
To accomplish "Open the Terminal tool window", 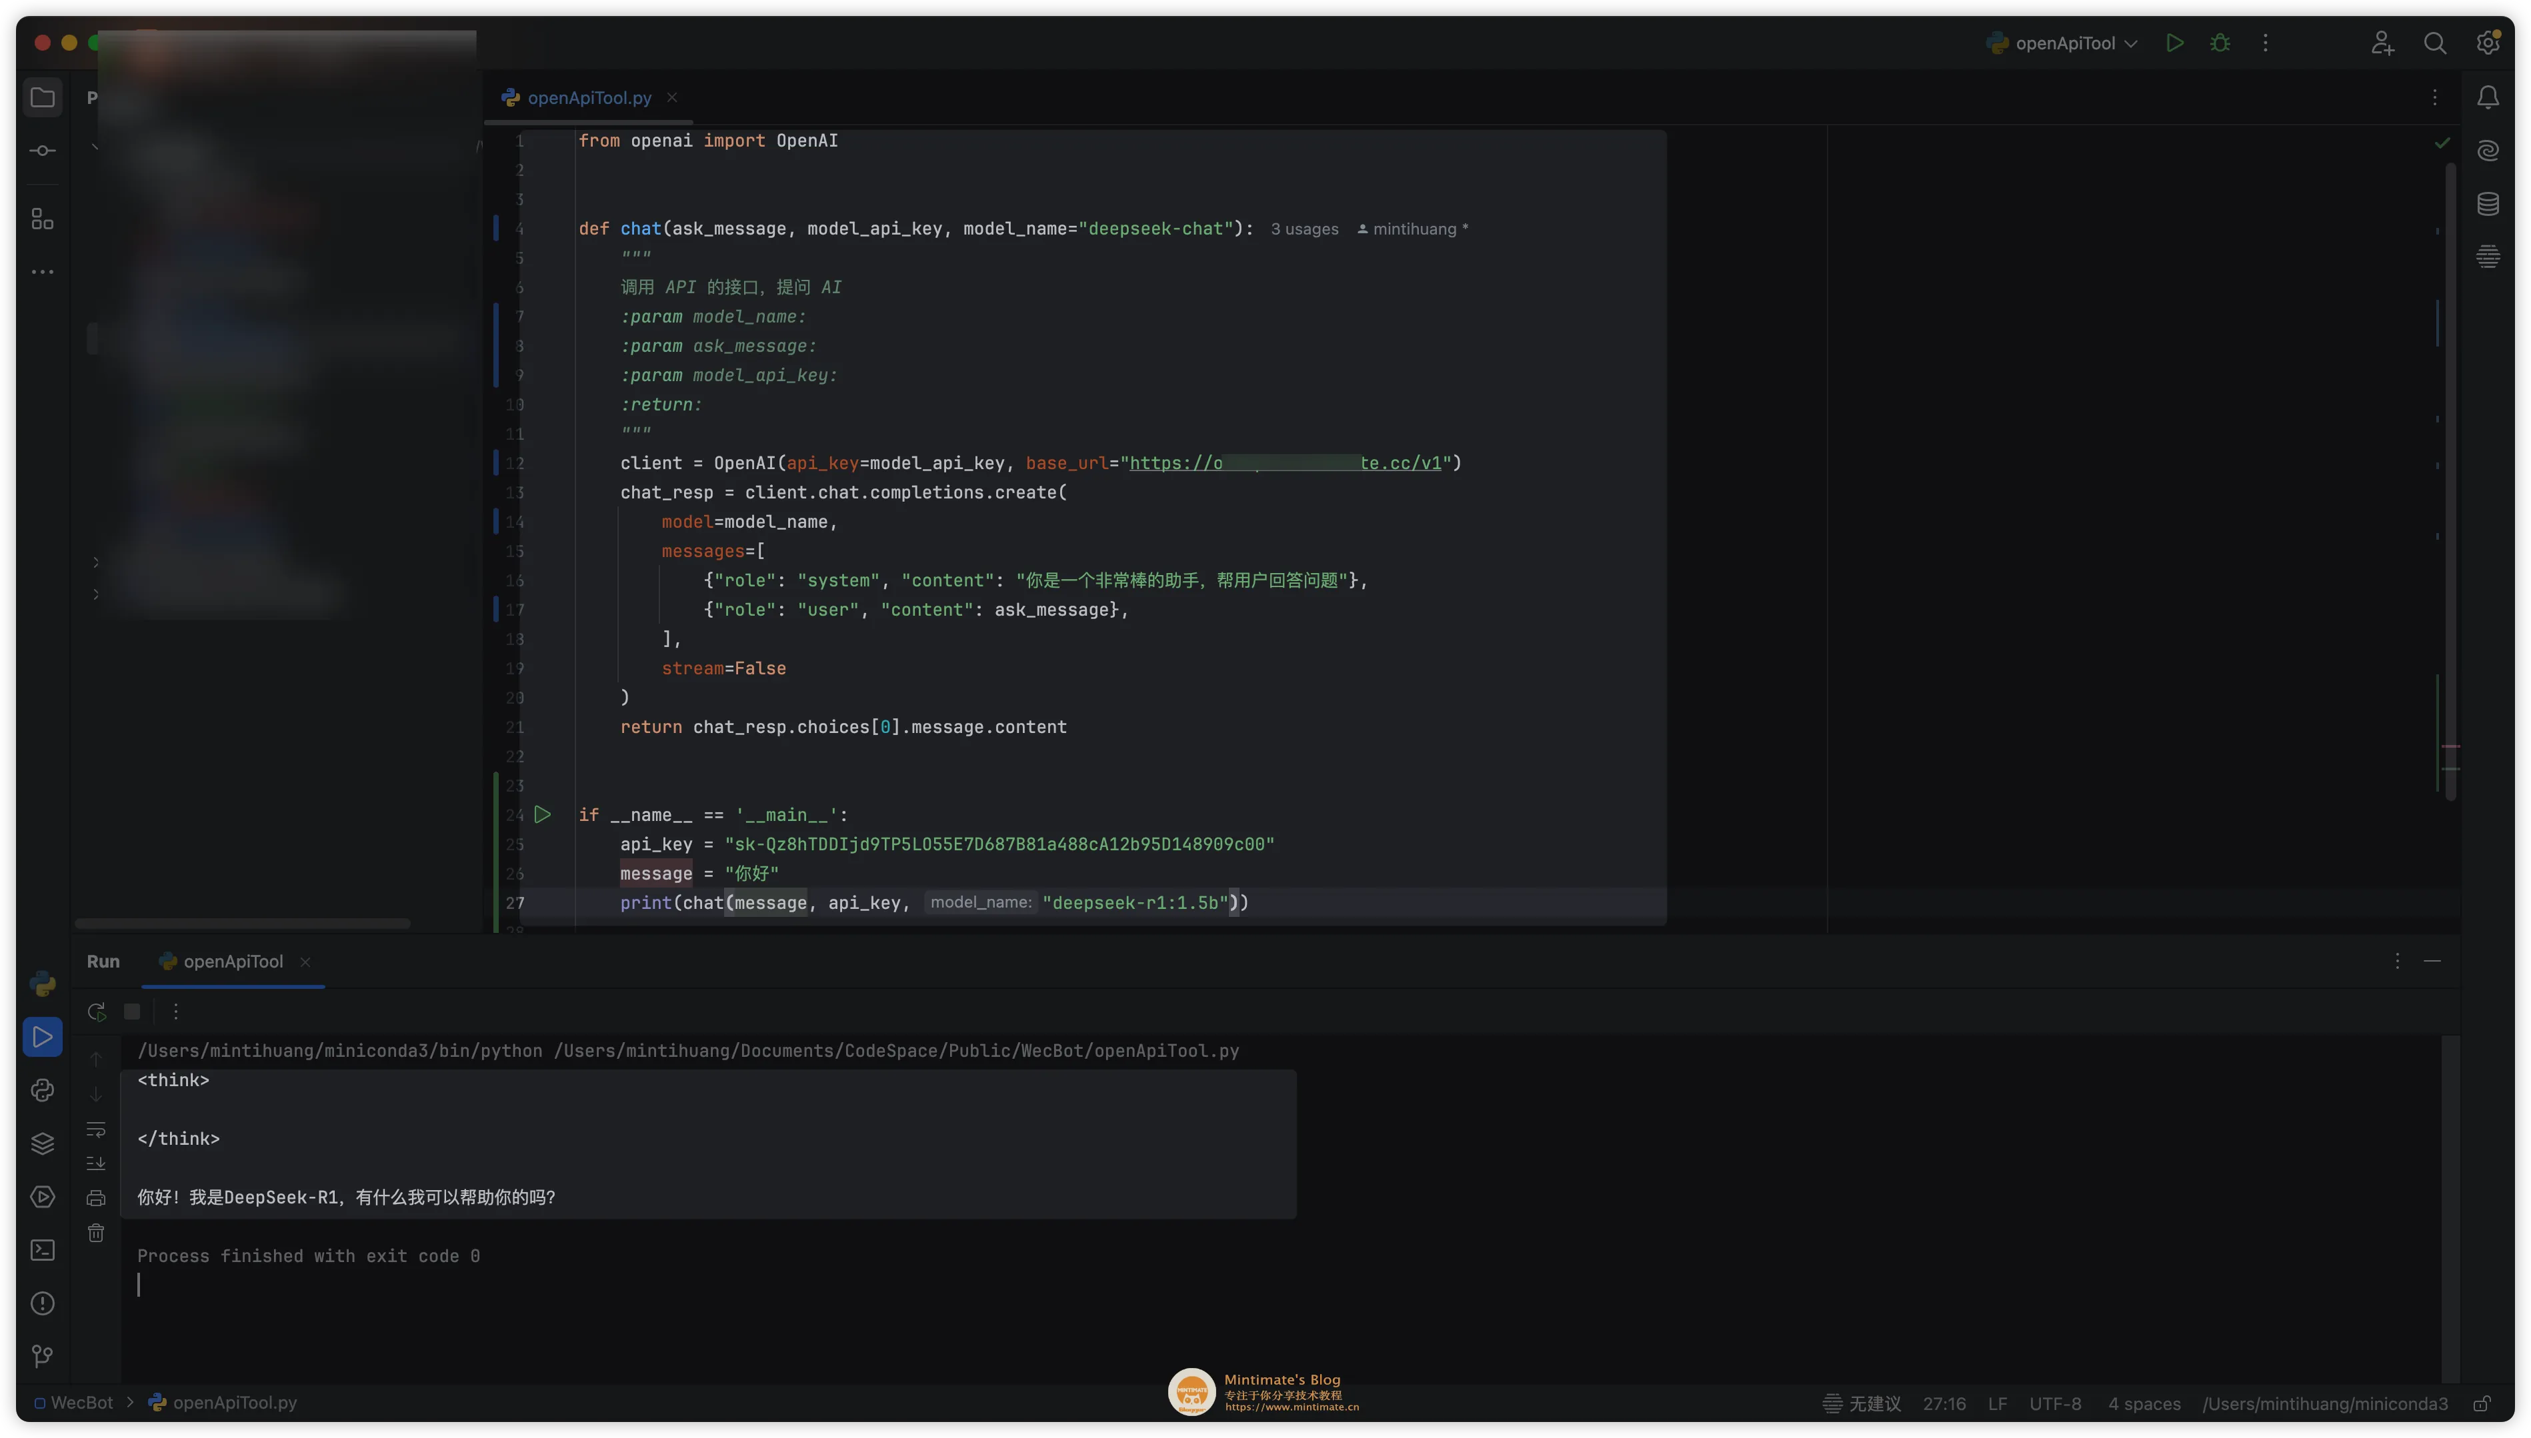I will (43, 1250).
